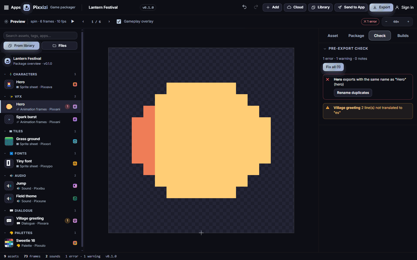This screenshot has width=417, height=260.
Task: Toggle the Gameplay overlay checkbox
Action: [x=119, y=21]
